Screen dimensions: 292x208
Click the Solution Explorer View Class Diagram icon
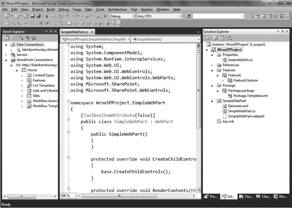(x=230, y=38)
